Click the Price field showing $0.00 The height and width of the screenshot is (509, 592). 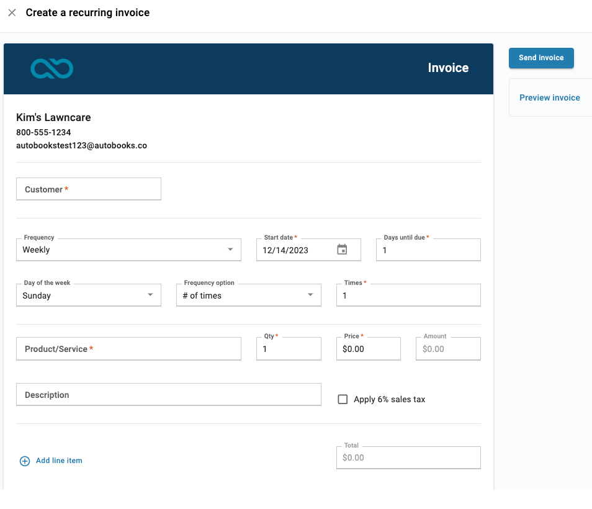coord(368,348)
